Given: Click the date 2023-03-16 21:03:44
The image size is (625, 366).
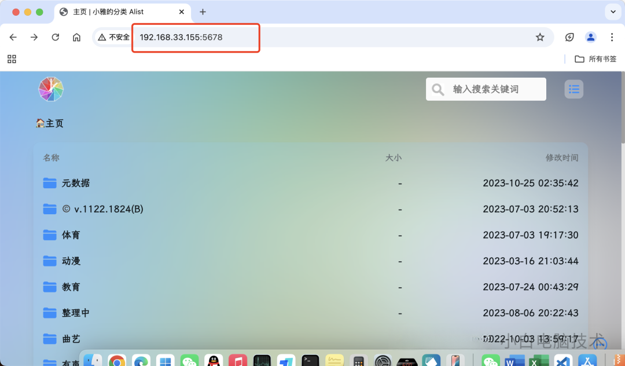Looking at the screenshot, I should click(x=531, y=261).
